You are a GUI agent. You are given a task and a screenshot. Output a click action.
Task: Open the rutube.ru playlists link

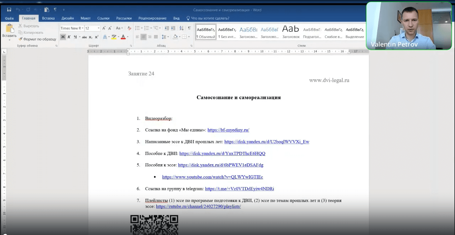click(198, 206)
